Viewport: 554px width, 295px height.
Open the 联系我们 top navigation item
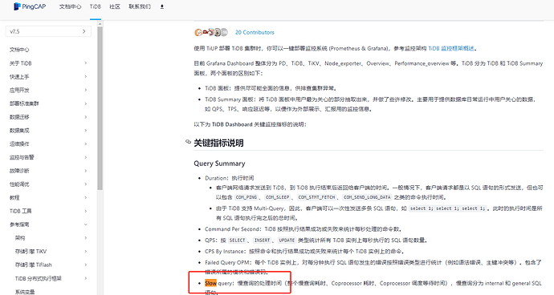pos(140,6)
